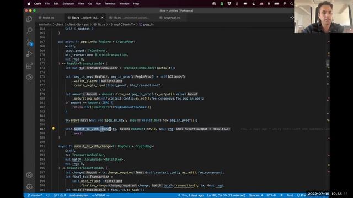This screenshot has width=353, height=198.
Task: Click 'Spaces: 4' indentation setting
Action: tap(256, 195)
